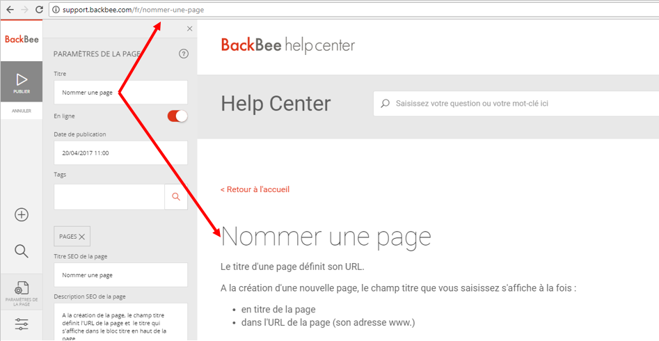Click the 'PARAMÈTRES DE LA PAGE' panel heading
The height and width of the screenshot is (341, 659).
click(97, 54)
